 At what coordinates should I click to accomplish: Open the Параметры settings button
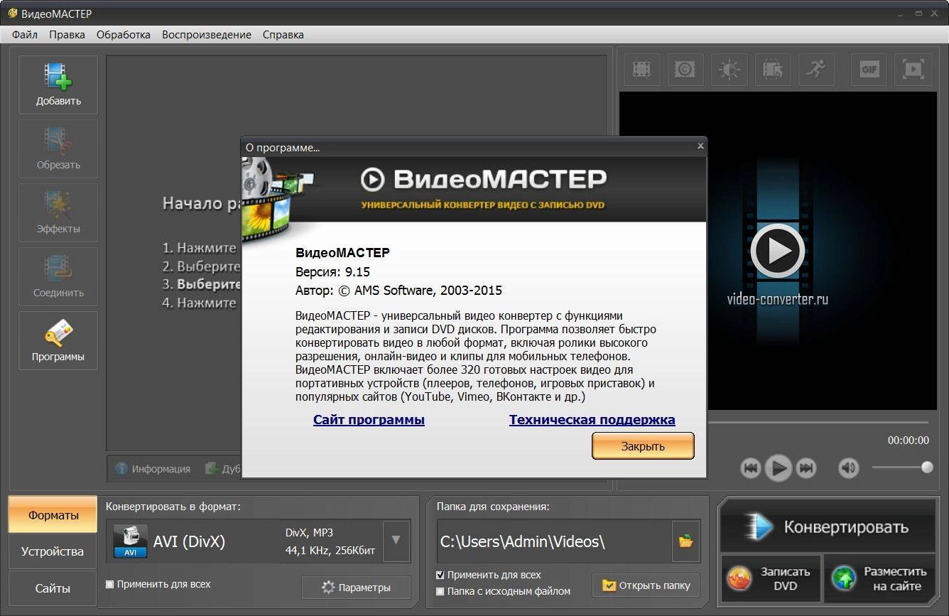pyautogui.click(x=356, y=588)
